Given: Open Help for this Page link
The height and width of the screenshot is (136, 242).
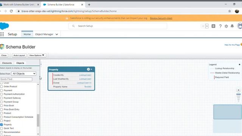Looking at the screenshot, I should [232, 45].
